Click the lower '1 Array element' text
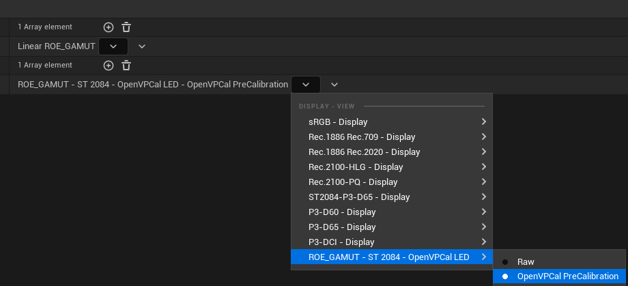 [45, 65]
